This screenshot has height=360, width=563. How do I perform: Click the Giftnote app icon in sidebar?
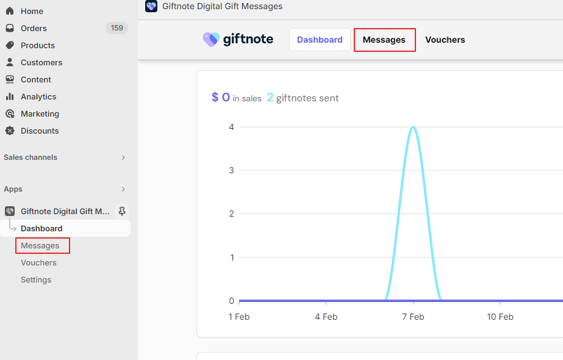tap(10, 211)
